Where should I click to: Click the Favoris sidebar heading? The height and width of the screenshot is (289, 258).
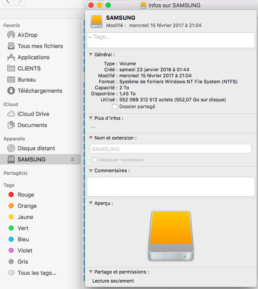pos(12,25)
